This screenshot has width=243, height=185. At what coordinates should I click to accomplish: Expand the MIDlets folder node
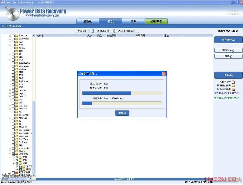click(10, 118)
